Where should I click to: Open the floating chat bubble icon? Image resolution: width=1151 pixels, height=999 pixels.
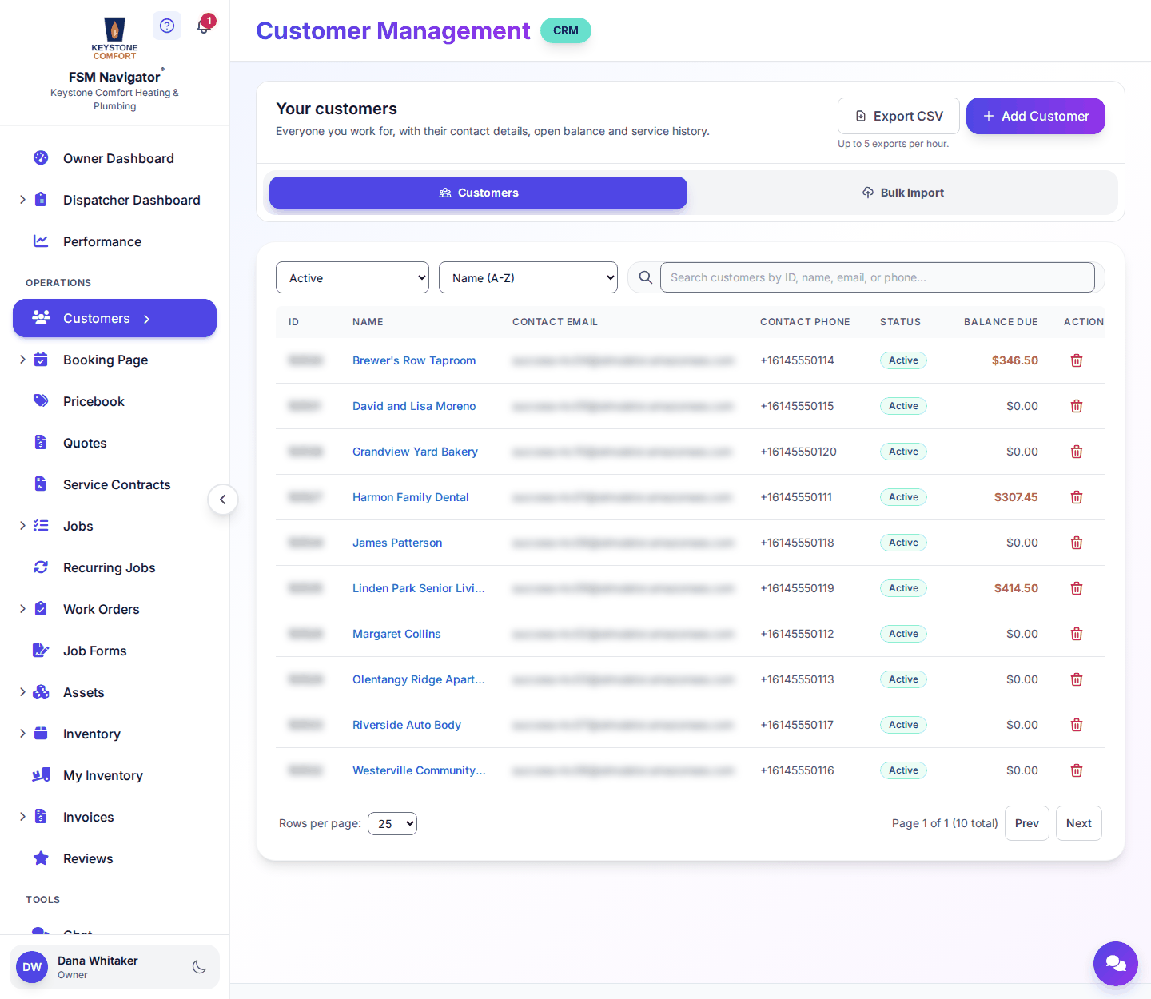pos(1116,964)
